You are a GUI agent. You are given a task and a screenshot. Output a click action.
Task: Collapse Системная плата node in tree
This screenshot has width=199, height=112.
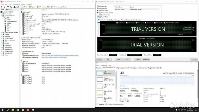[2, 16]
